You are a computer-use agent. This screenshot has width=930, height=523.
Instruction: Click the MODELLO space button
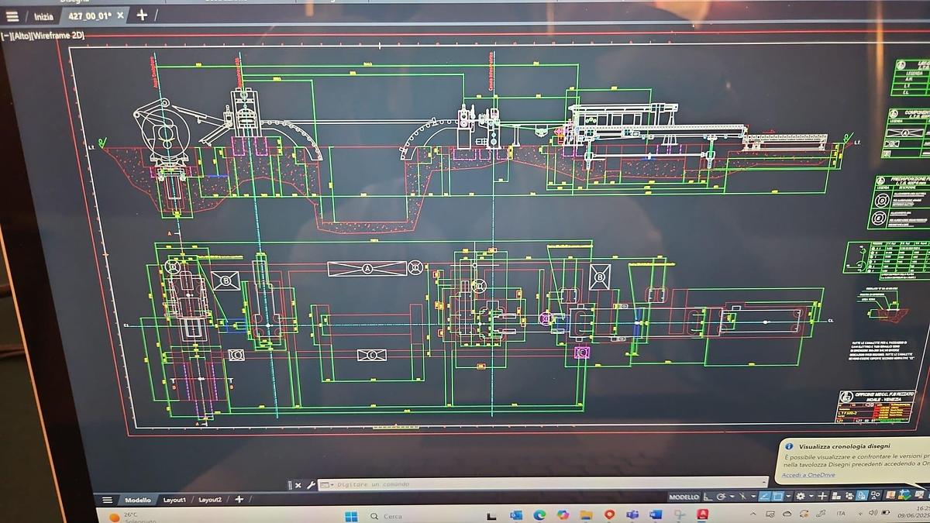click(684, 497)
